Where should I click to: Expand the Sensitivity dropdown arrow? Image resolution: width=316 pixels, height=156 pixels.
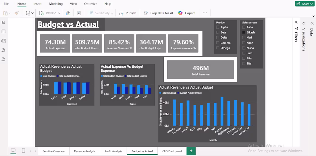(112, 13)
